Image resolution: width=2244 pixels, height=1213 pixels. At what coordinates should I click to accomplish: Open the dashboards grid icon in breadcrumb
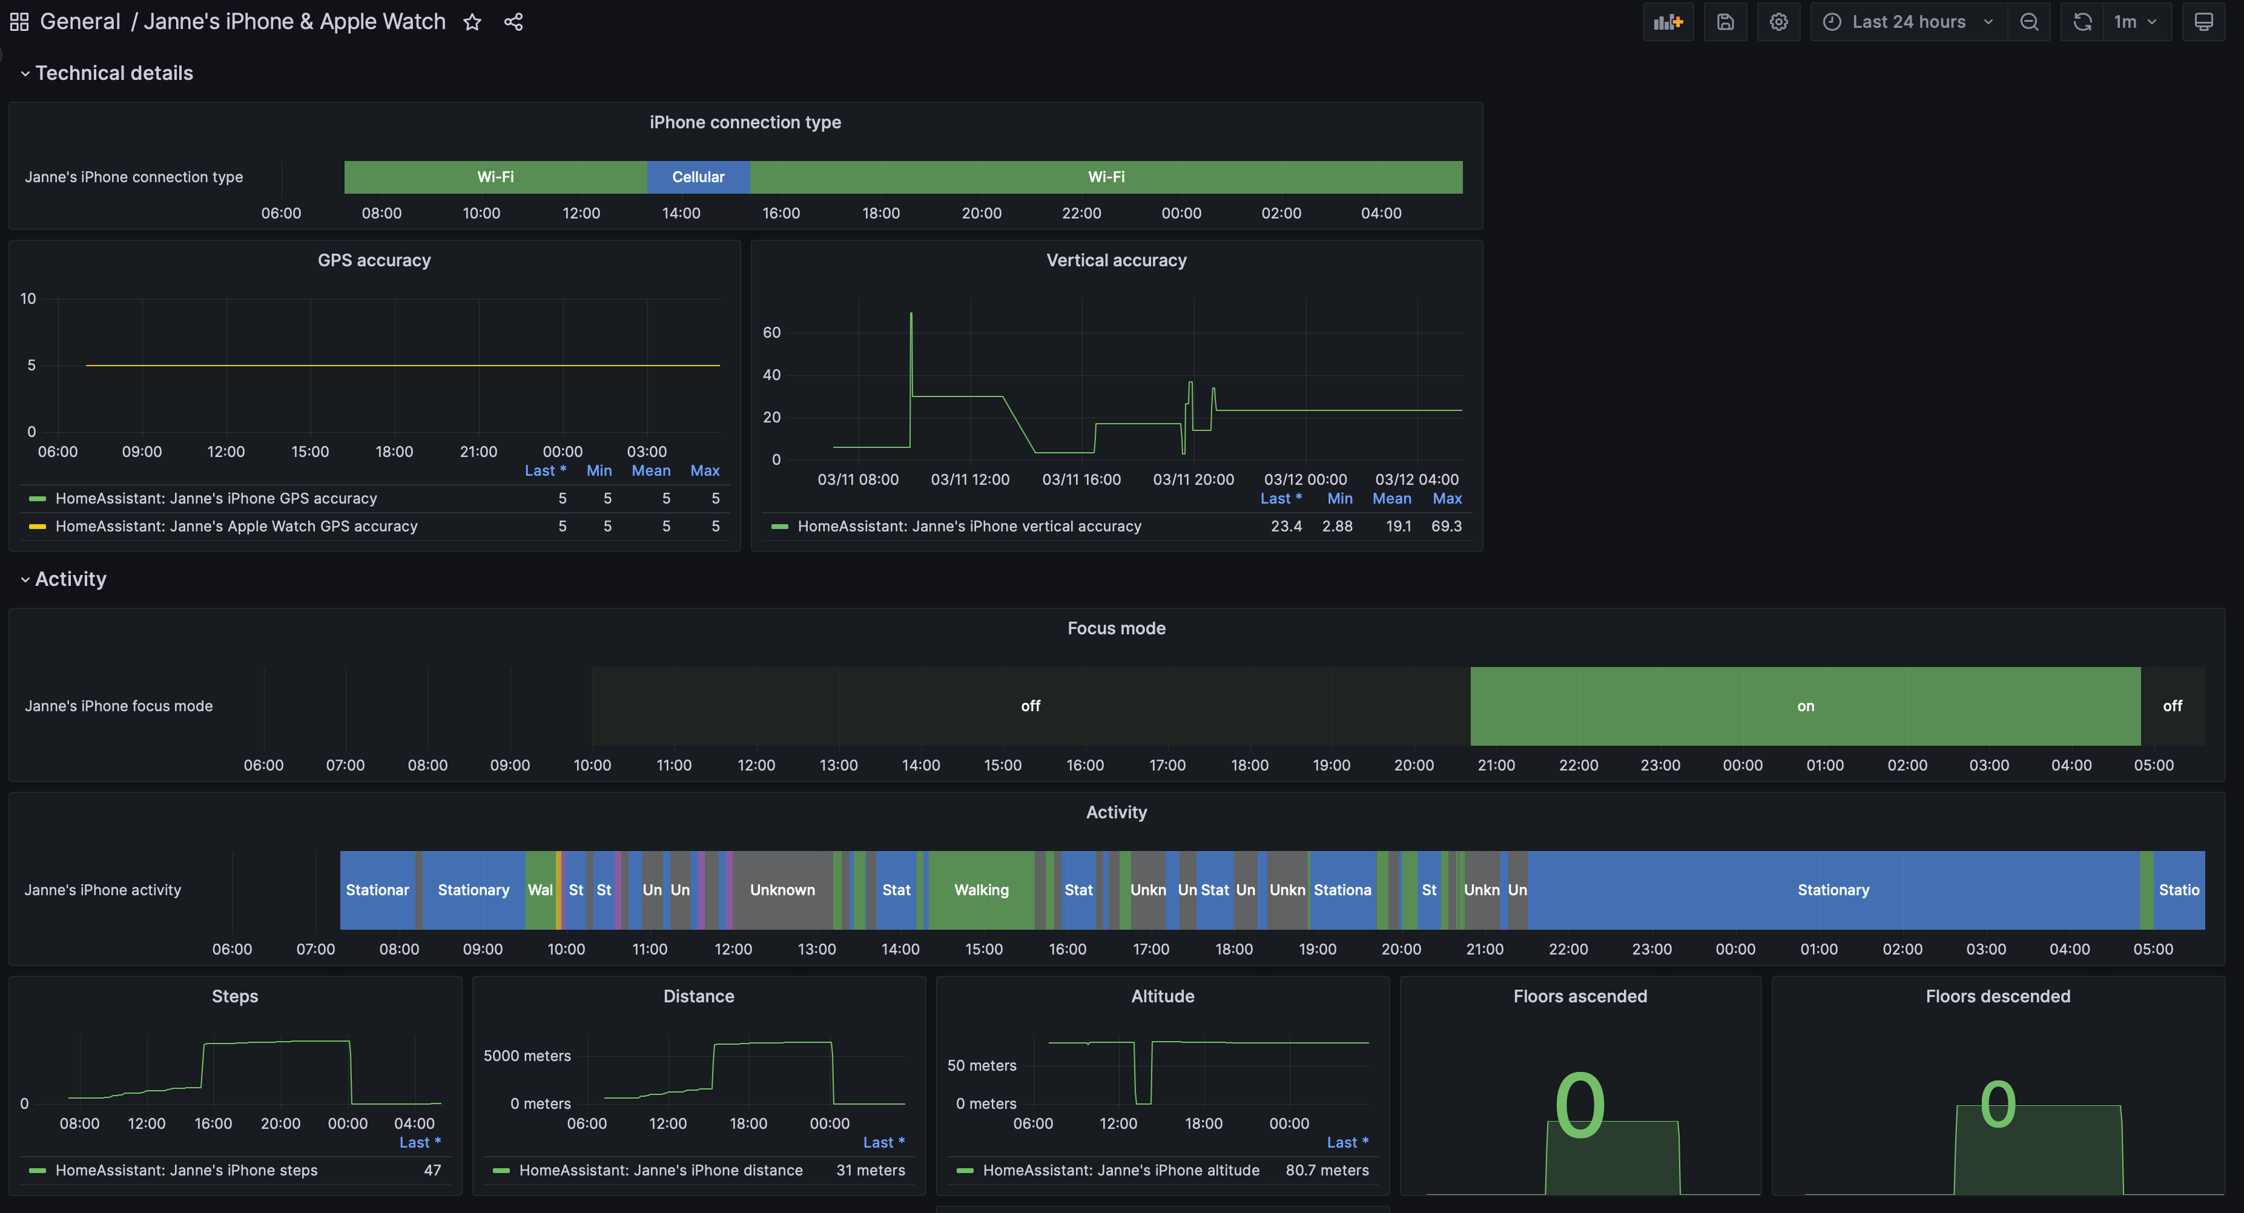point(18,21)
